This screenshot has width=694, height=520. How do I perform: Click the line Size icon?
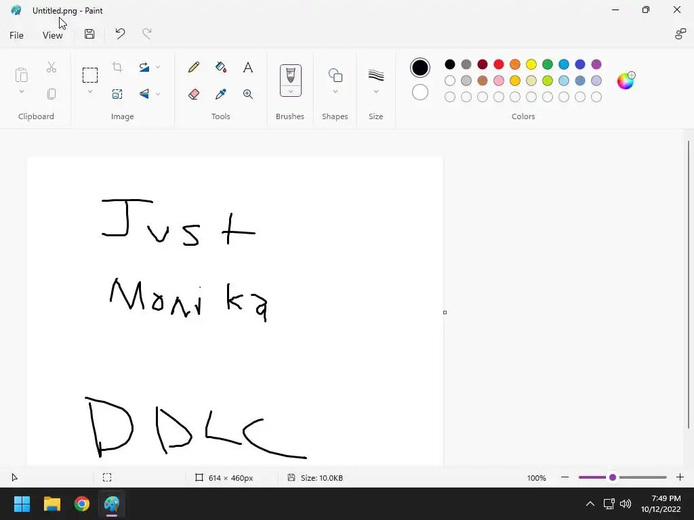click(x=375, y=75)
